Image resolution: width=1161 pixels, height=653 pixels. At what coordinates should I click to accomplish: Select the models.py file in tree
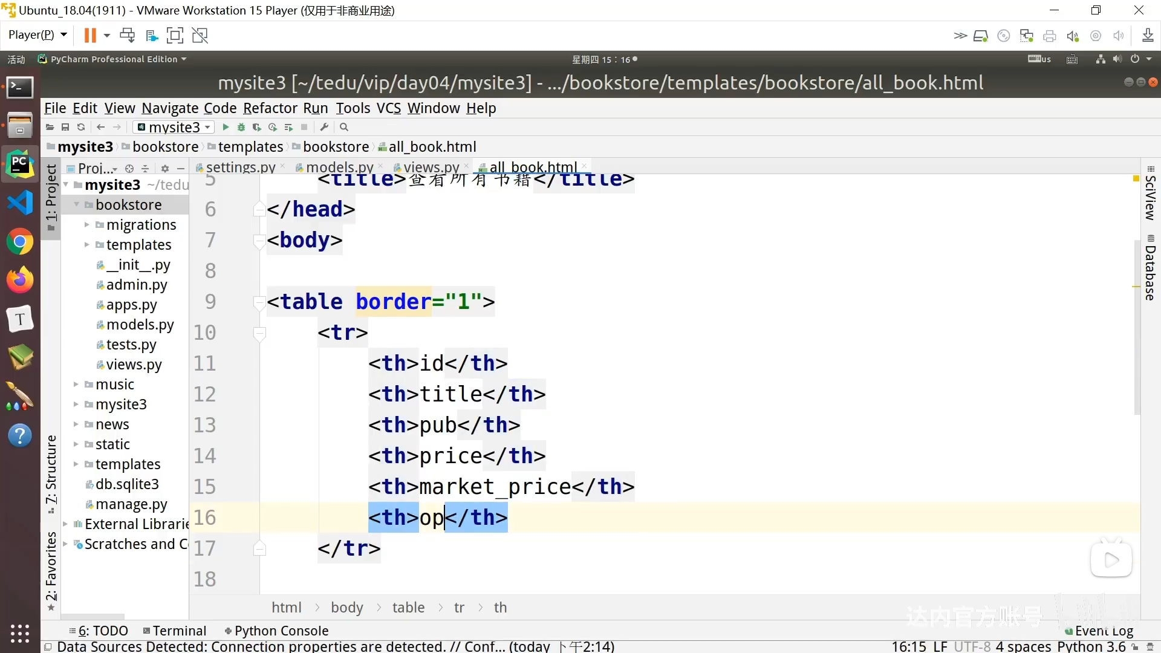click(x=140, y=325)
